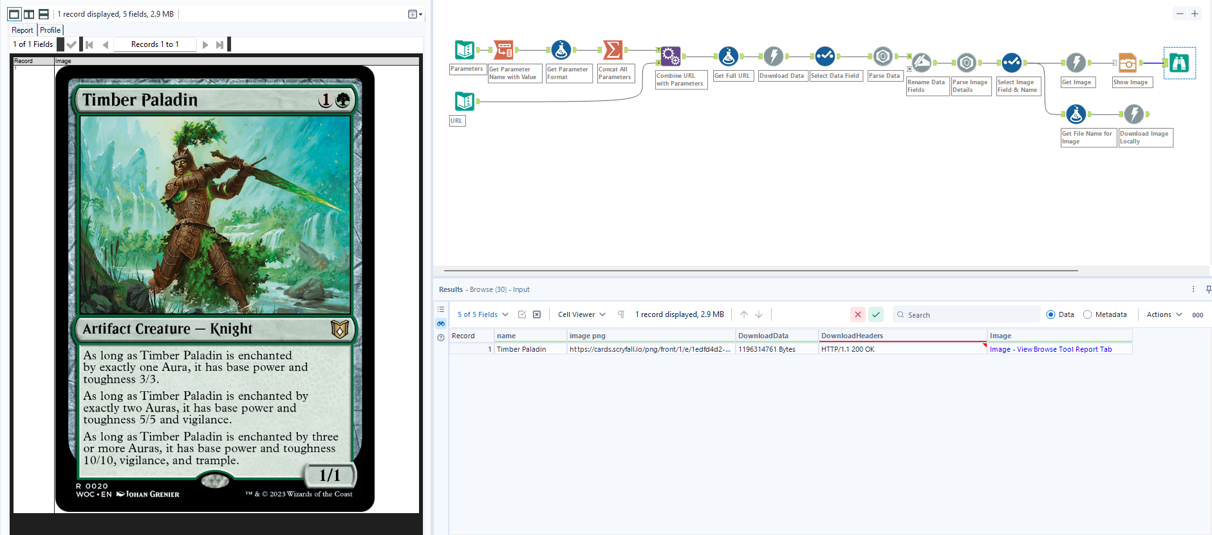Open the Results help icon
The image size is (1212, 535).
[441, 338]
